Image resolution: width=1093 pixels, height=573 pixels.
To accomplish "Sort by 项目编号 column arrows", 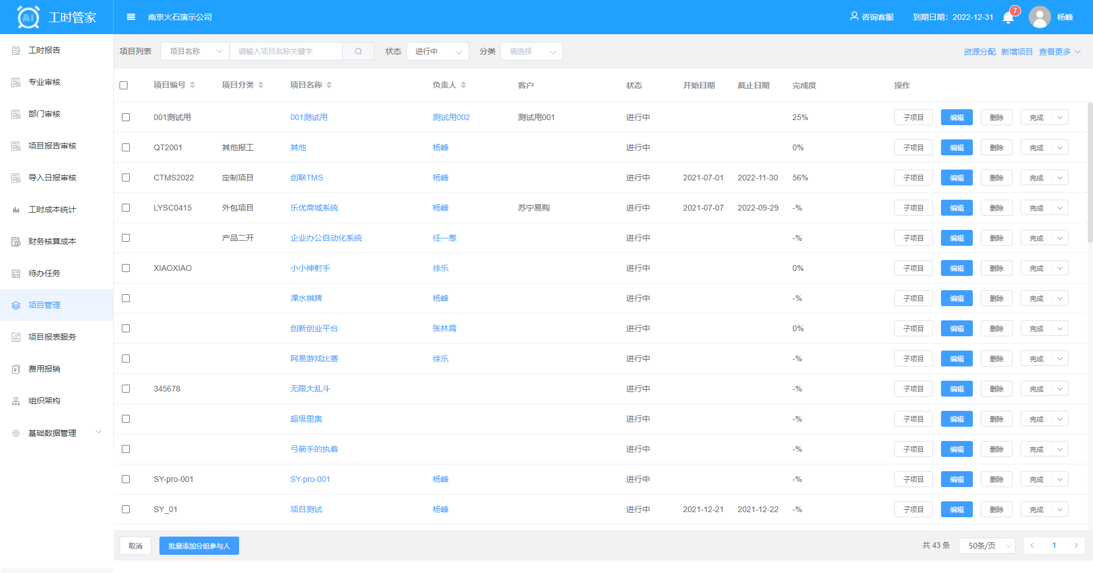I will point(192,85).
